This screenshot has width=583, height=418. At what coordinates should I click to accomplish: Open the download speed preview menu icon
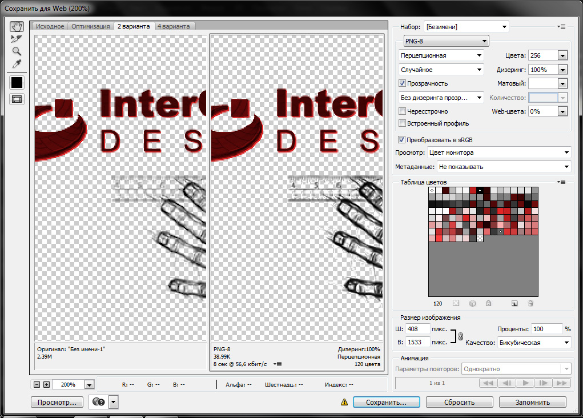pos(278,364)
